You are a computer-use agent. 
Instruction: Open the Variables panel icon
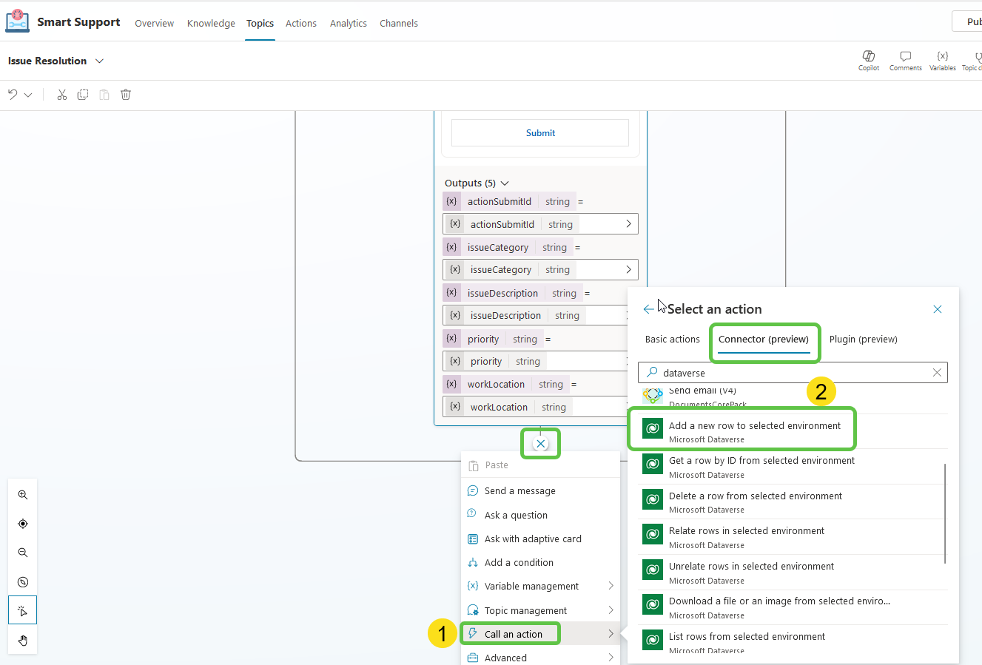[942, 59]
